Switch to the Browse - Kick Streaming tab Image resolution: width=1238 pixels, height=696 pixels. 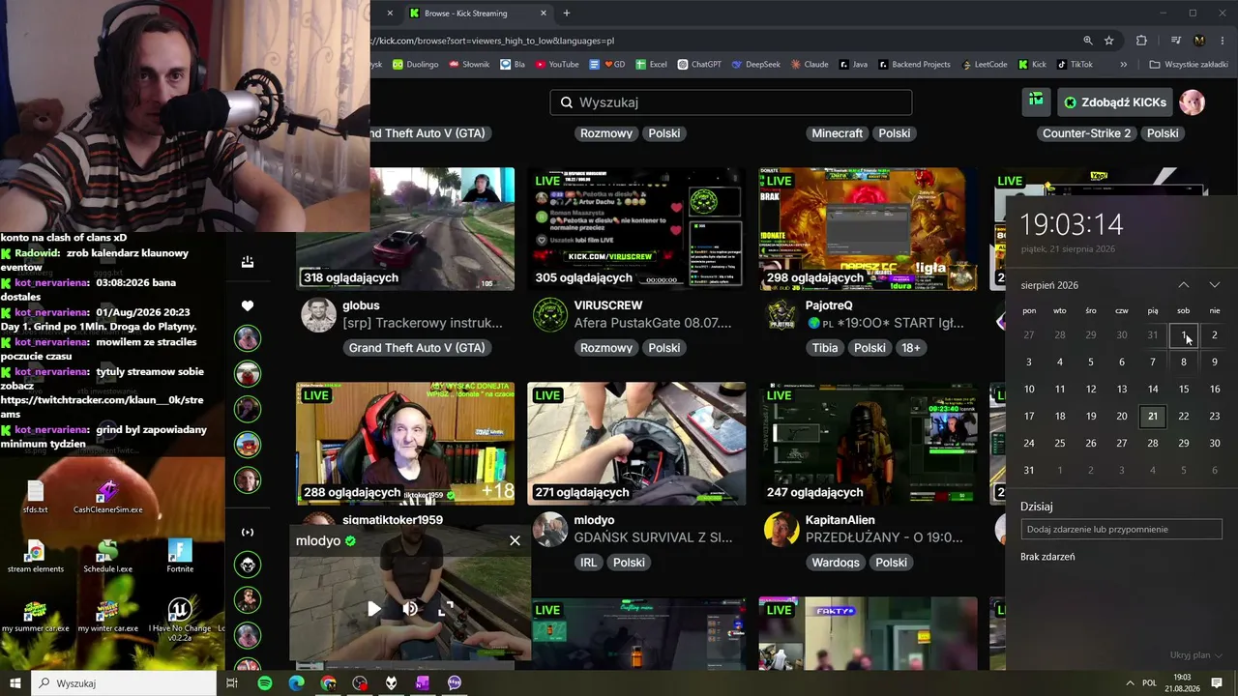click(477, 14)
